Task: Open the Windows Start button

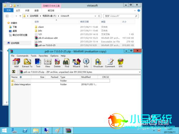Action: pyautogui.click(x=4, y=130)
